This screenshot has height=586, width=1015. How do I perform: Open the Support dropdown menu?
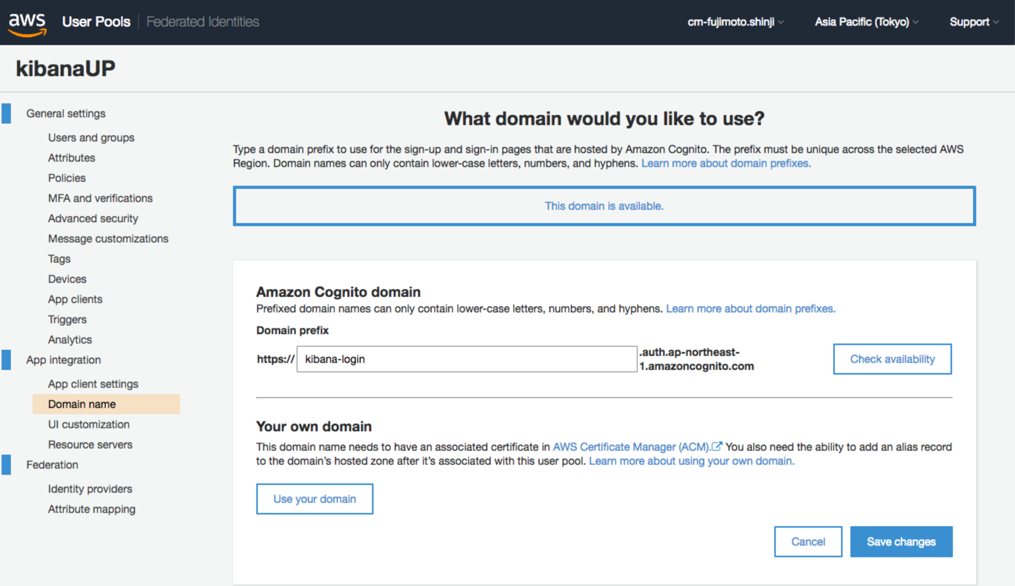(x=973, y=22)
